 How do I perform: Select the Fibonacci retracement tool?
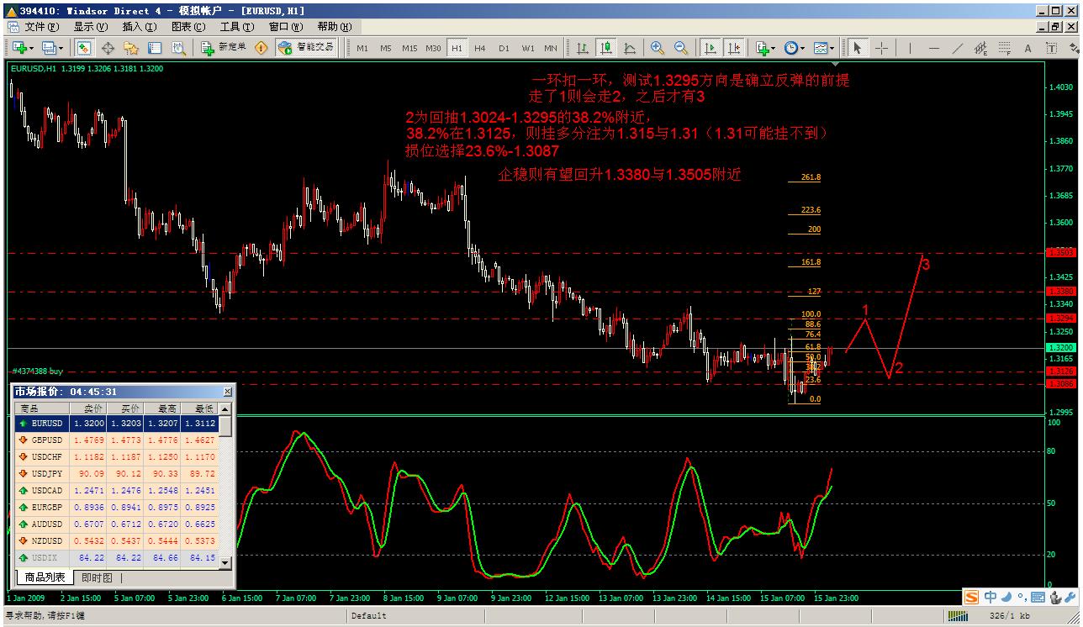[1004, 48]
